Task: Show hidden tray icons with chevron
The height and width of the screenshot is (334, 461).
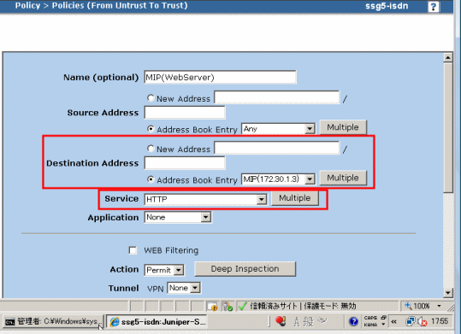Action: (x=394, y=322)
